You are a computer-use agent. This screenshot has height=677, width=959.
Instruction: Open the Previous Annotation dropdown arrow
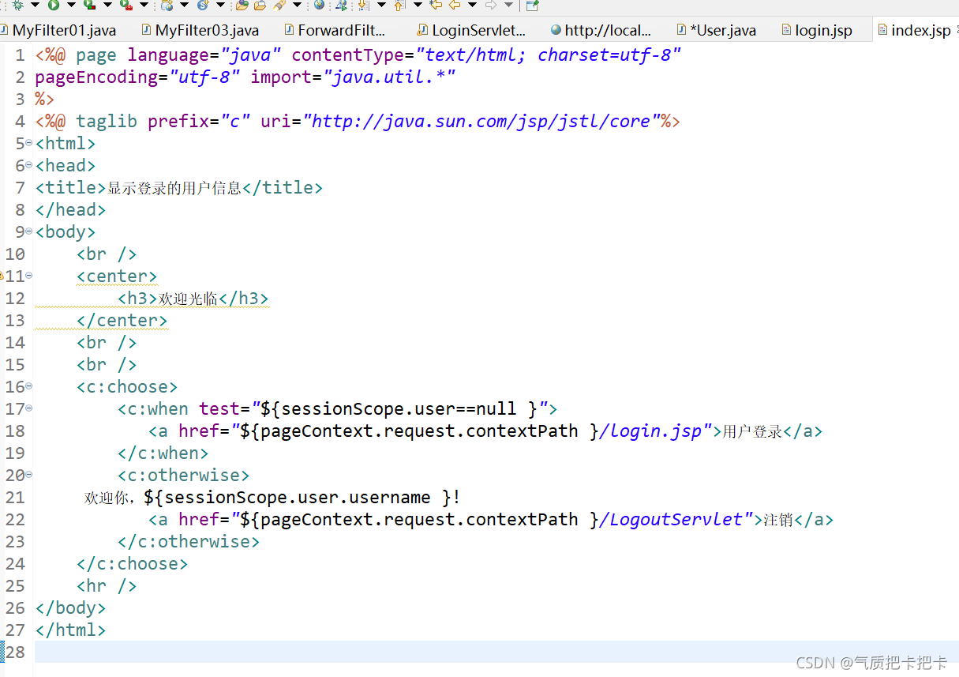coord(418,6)
